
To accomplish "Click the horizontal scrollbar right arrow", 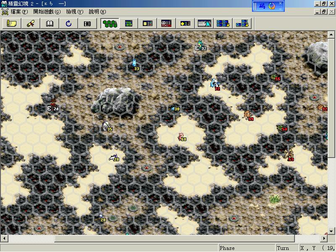I will coord(324,238).
